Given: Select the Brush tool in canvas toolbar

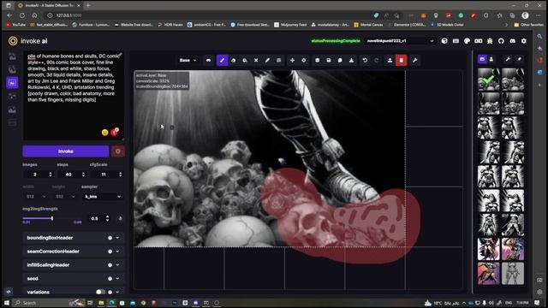Looking at the screenshot, I should (x=222, y=61).
